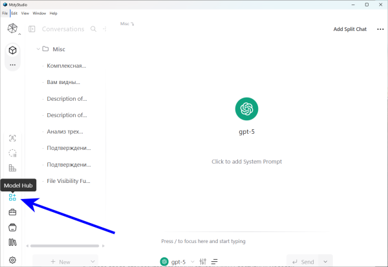Collapse the Misc folder

[38, 49]
